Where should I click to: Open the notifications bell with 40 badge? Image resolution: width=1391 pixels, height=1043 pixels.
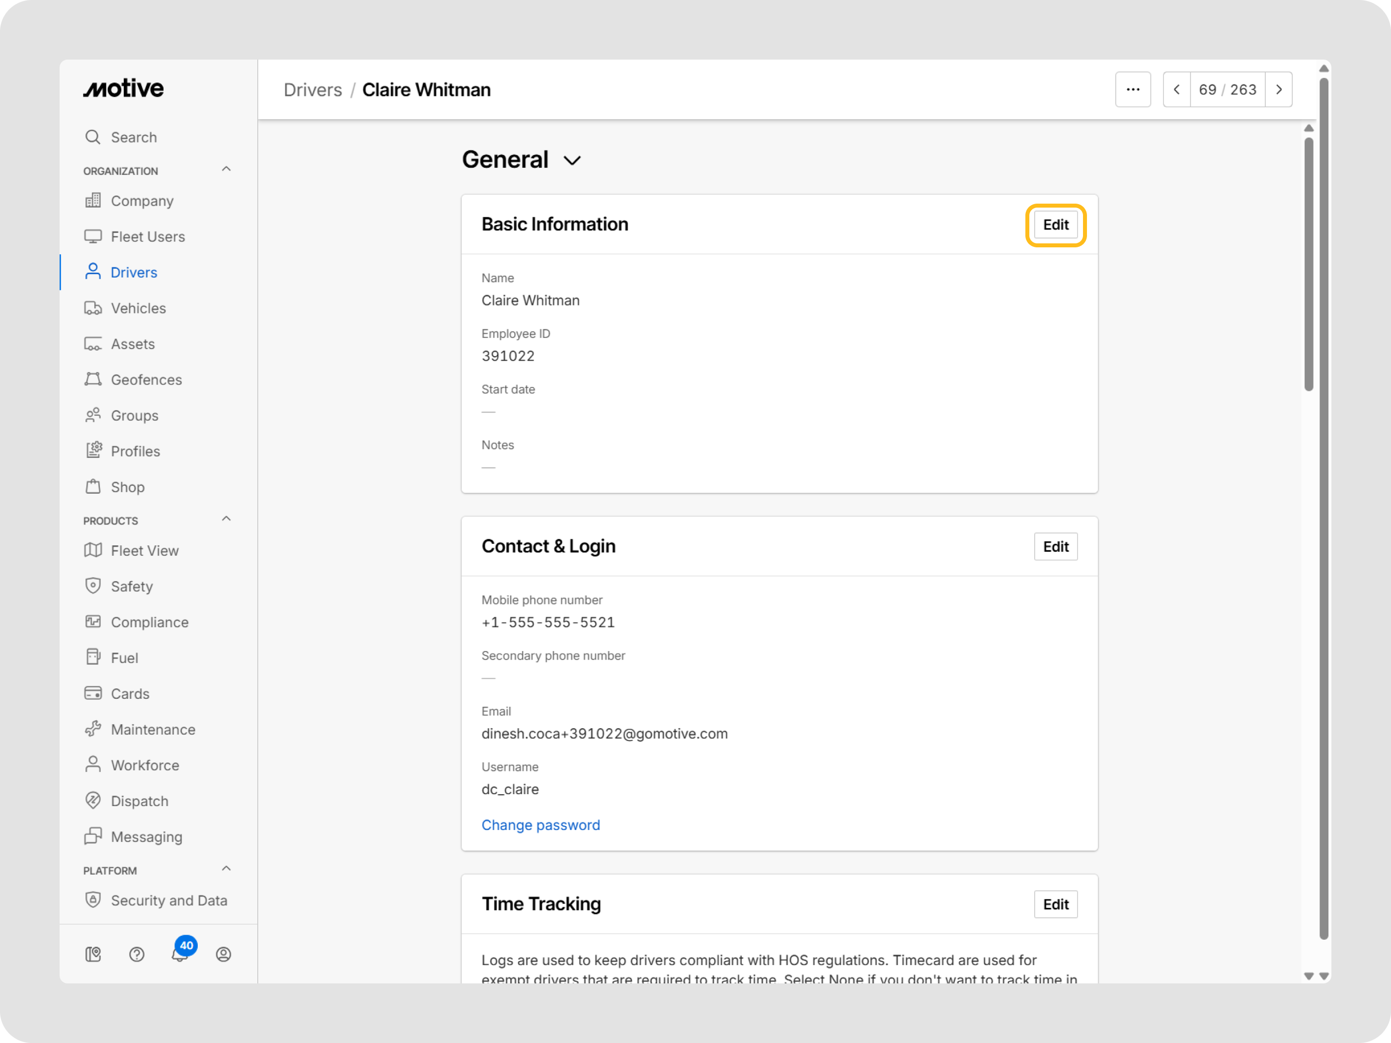pos(180,954)
